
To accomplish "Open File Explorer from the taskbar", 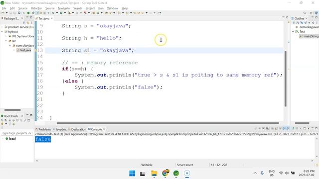I will pos(154,174).
